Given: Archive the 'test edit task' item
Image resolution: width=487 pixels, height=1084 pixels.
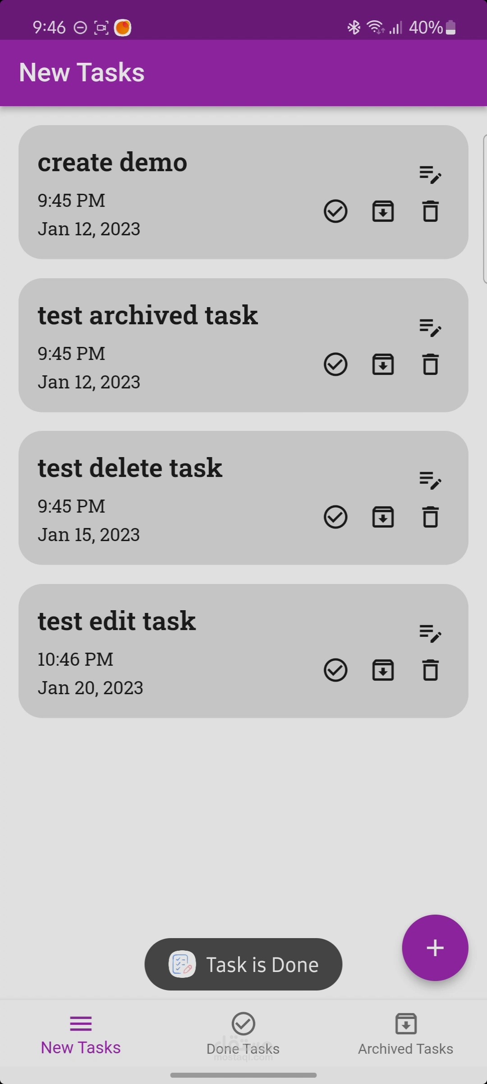Looking at the screenshot, I should [x=383, y=670].
